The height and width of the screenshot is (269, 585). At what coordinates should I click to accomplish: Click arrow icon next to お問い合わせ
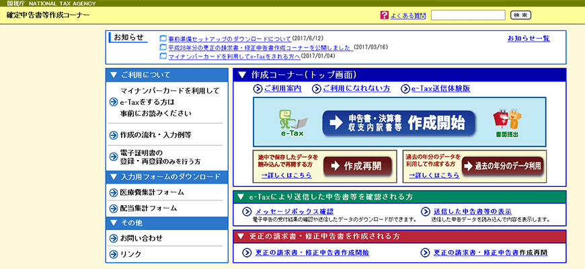pos(114,239)
